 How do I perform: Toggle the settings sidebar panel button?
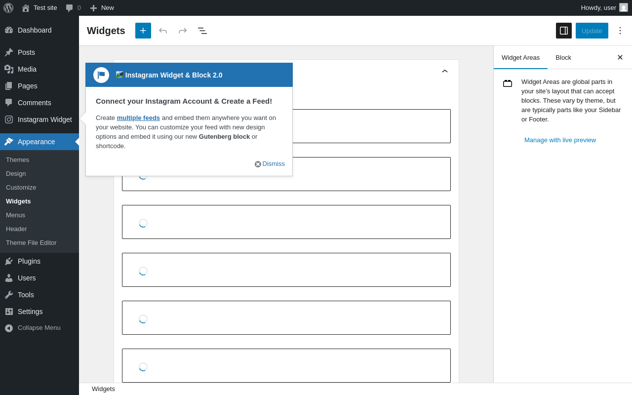pyautogui.click(x=564, y=31)
